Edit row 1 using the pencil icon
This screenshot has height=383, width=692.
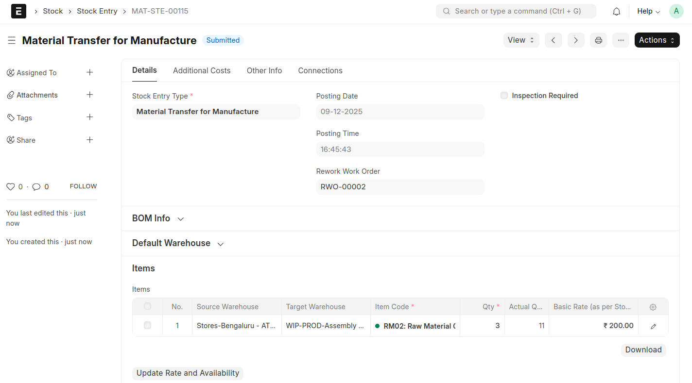(653, 326)
